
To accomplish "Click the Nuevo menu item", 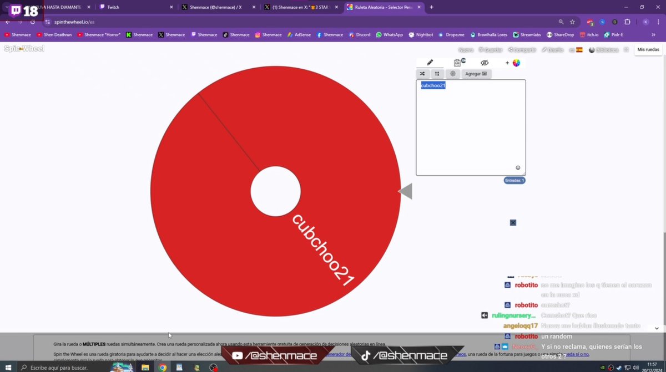I will point(466,50).
